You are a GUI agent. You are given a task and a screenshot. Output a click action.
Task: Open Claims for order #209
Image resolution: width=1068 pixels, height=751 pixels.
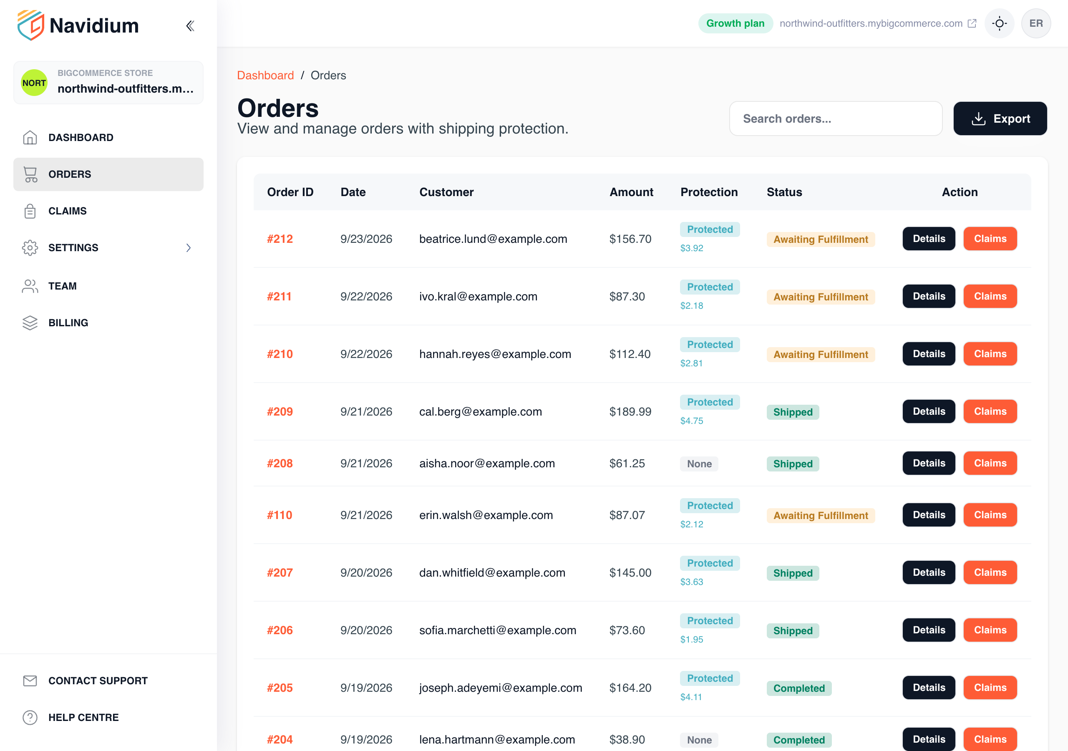click(x=990, y=411)
